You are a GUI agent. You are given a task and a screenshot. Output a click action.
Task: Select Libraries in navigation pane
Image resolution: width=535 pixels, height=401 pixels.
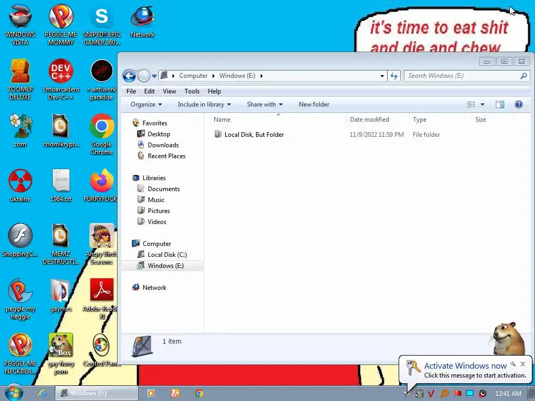click(154, 178)
